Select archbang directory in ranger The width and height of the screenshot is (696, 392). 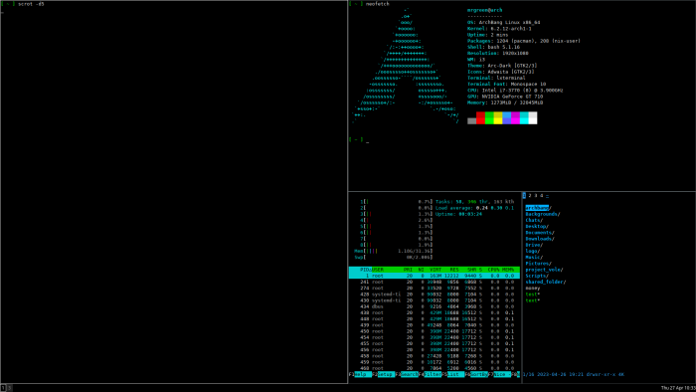[x=538, y=208]
